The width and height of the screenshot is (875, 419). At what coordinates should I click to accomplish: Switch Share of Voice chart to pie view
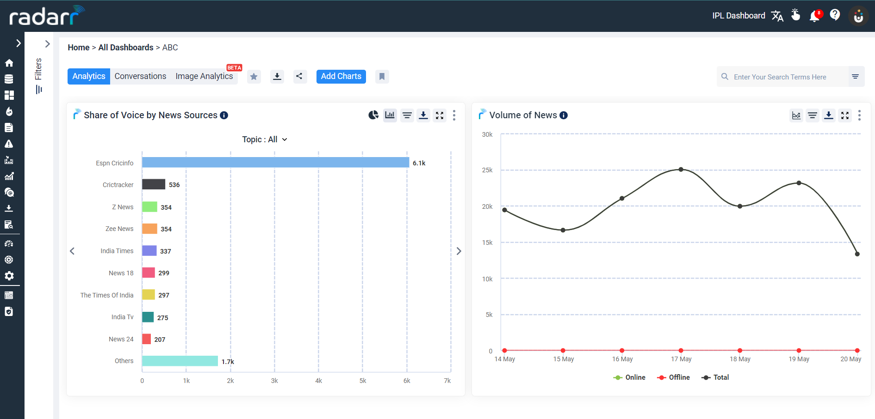tap(373, 115)
